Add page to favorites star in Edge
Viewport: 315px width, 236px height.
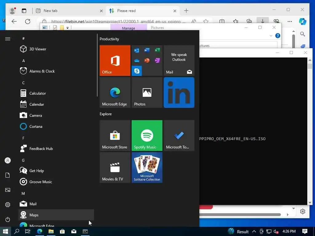(206, 21)
